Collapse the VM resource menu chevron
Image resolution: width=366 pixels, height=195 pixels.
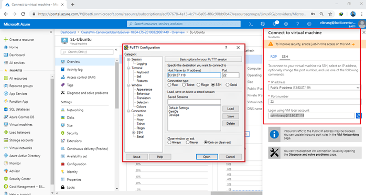(x=116, y=49)
